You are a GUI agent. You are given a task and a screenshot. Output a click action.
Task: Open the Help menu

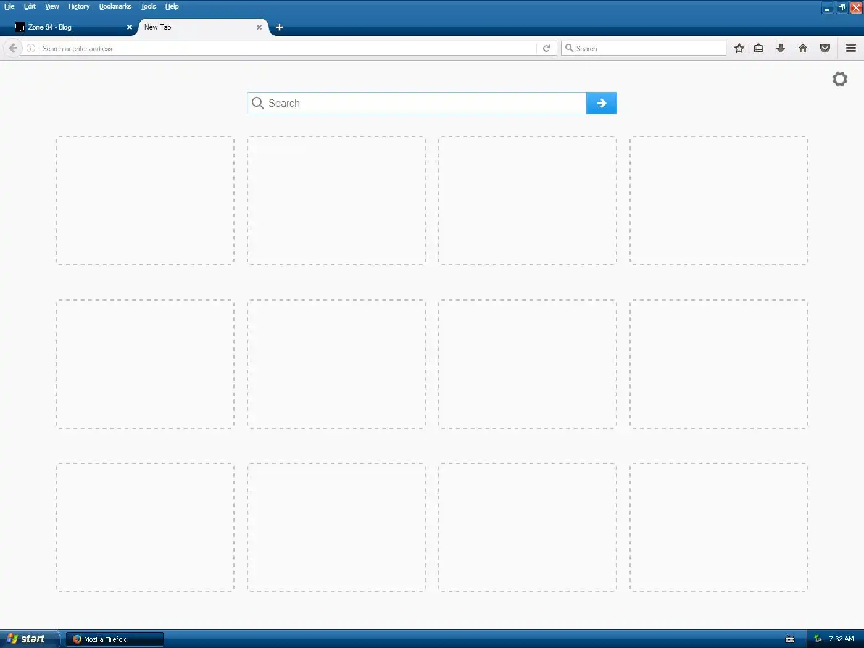pos(172,6)
